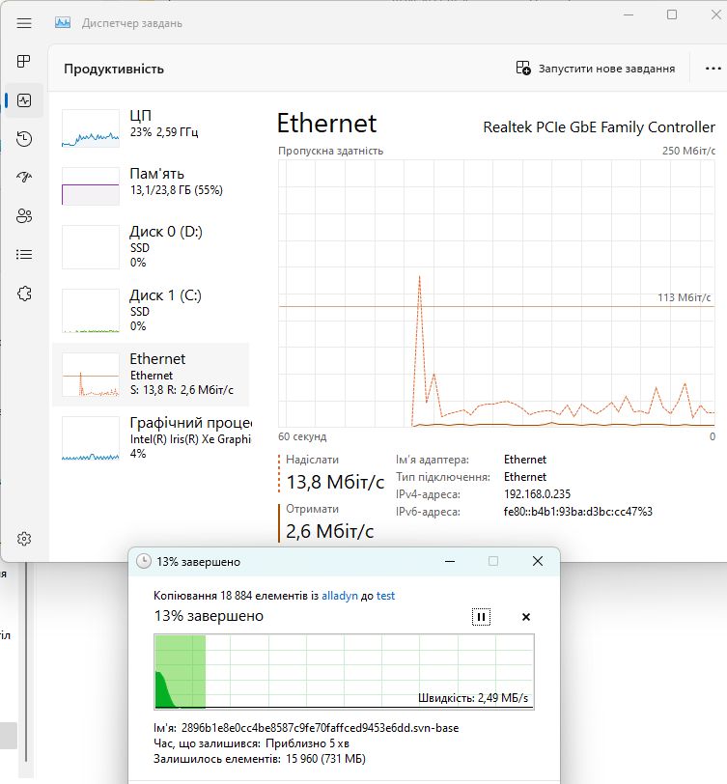Select the Пам'ять performance item
The height and width of the screenshot is (784, 727).
tap(151, 185)
